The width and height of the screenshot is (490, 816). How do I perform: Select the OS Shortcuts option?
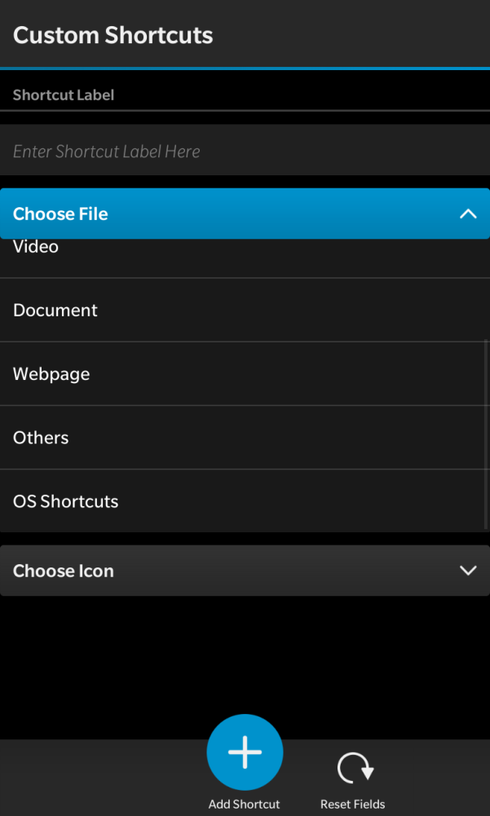pos(65,501)
